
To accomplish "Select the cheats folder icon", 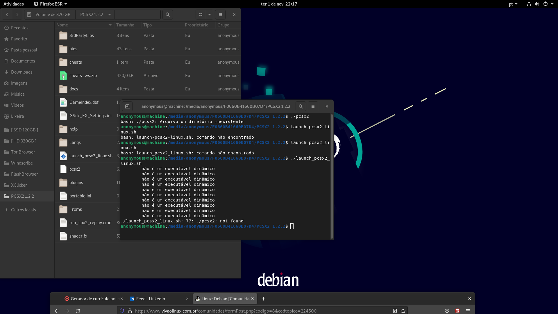I will pos(63,62).
